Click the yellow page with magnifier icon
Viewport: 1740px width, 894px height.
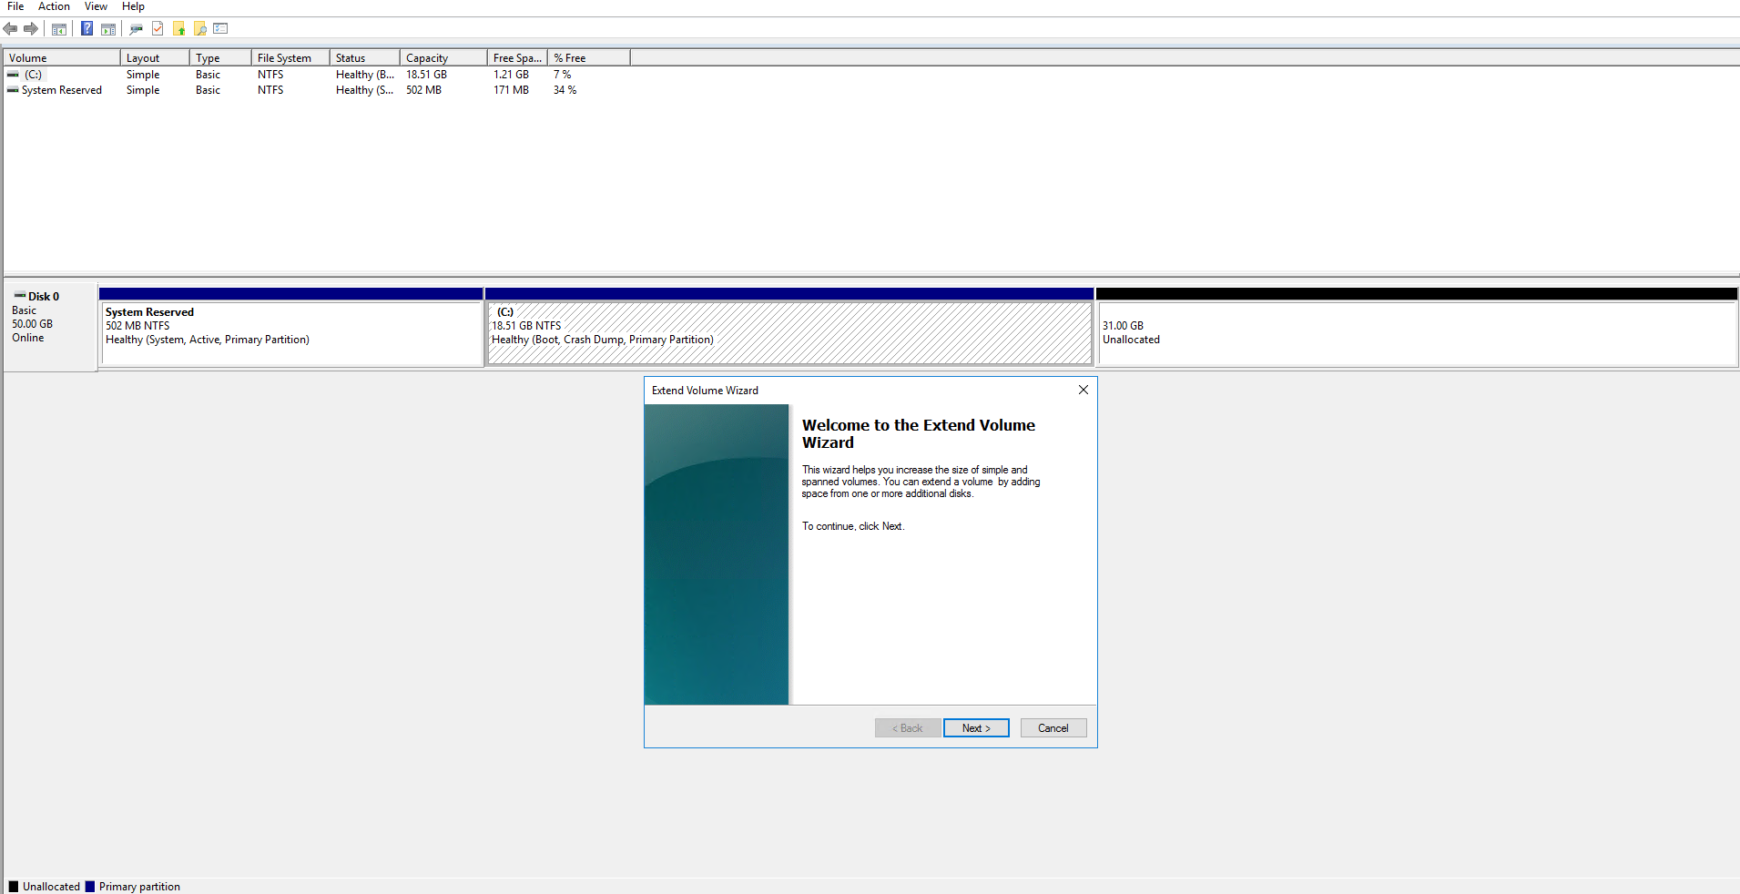pos(200,28)
